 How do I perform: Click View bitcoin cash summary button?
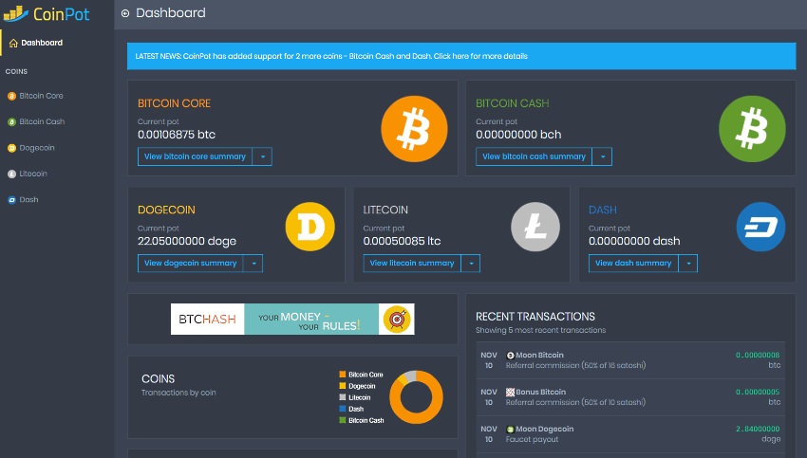(534, 156)
